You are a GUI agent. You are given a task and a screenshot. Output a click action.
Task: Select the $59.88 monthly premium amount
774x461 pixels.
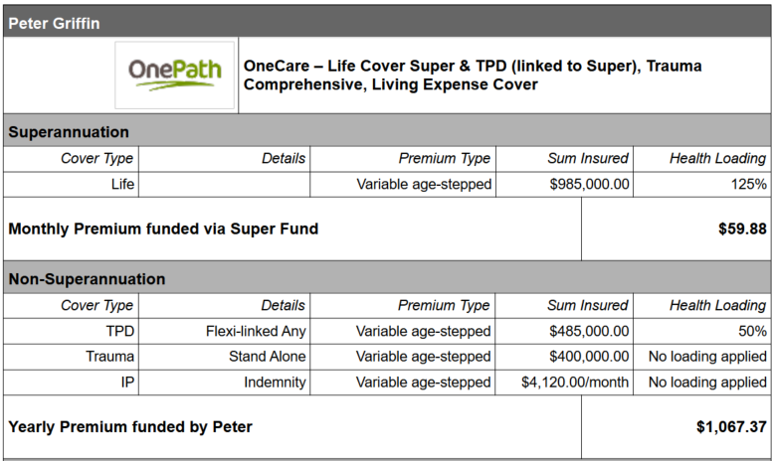point(742,229)
